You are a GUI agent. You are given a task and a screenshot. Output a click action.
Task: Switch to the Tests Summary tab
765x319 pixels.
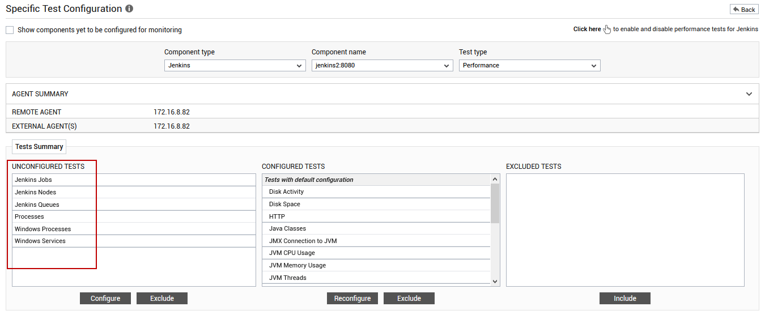[39, 147]
